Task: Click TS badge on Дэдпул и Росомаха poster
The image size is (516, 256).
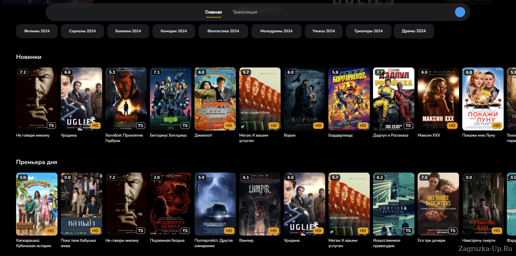Action: [x=408, y=126]
